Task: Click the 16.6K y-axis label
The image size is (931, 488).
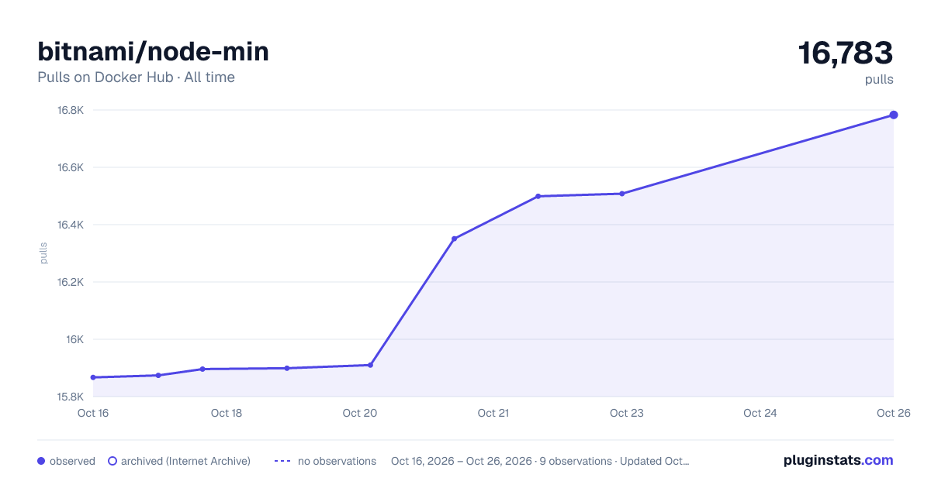Action: (71, 167)
